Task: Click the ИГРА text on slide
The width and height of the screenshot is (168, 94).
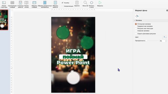Action: pyautogui.click(x=73, y=51)
